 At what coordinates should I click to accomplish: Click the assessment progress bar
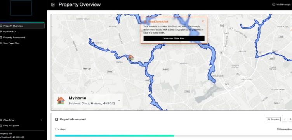point(173,136)
